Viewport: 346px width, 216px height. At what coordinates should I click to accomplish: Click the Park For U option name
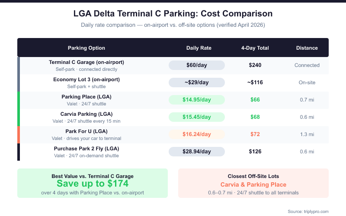point(86,131)
